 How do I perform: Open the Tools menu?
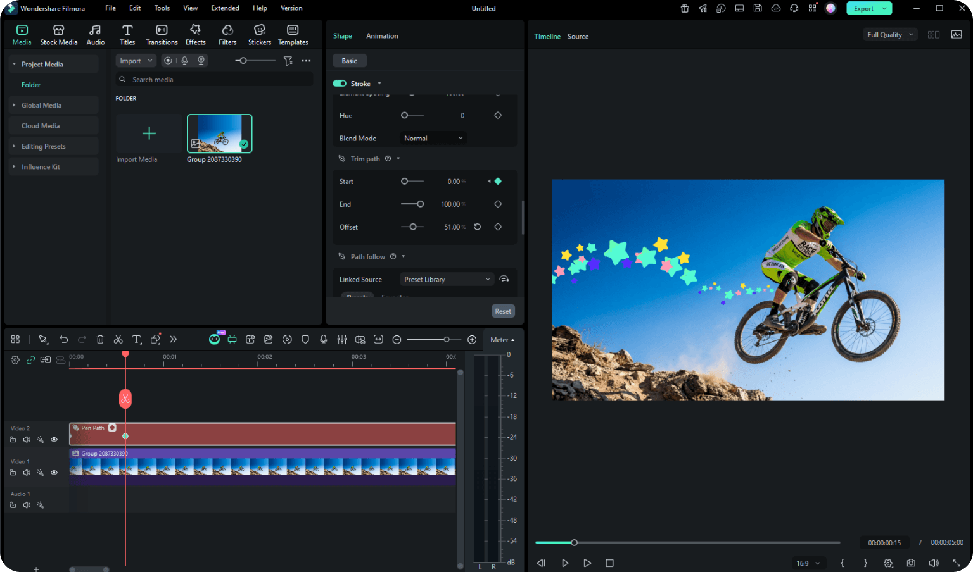pyautogui.click(x=162, y=8)
